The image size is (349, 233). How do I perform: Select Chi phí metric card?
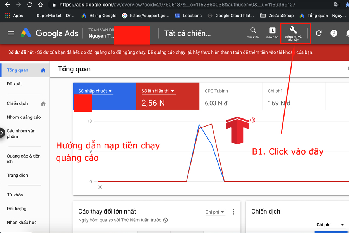294,97
